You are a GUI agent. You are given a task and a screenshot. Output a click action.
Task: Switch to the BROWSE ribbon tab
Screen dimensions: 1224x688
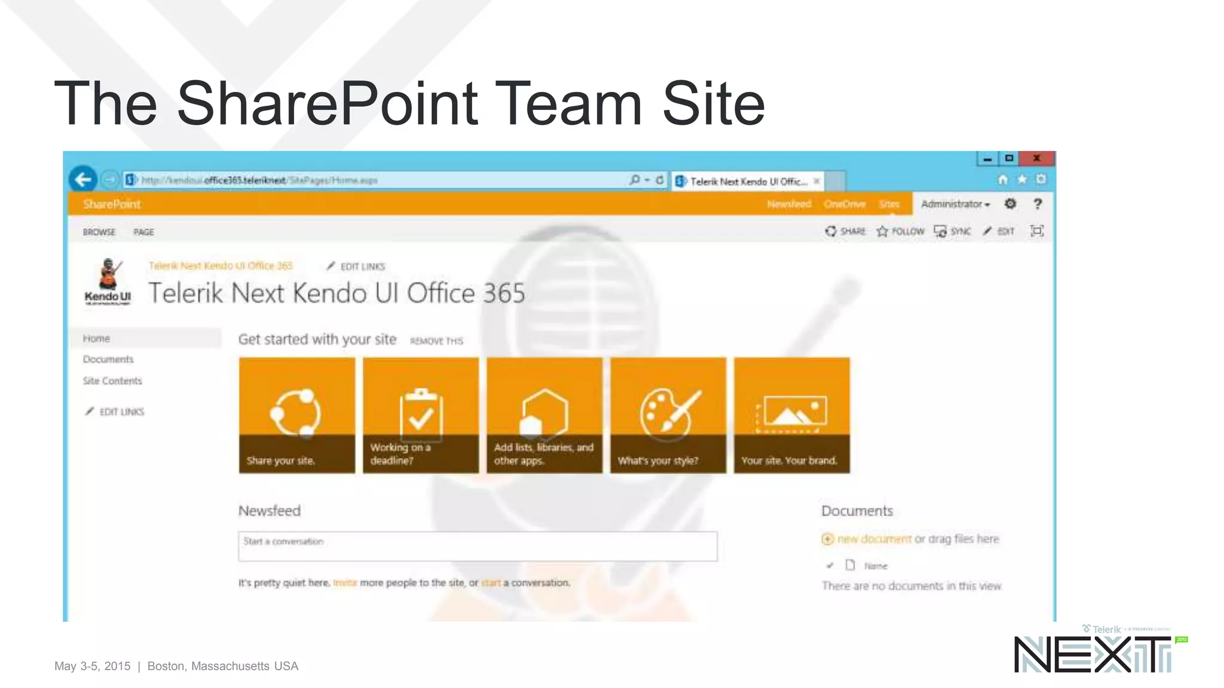tap(99, 232)
